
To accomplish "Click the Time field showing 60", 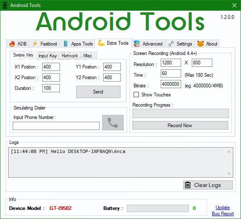I will click(171, 73).
